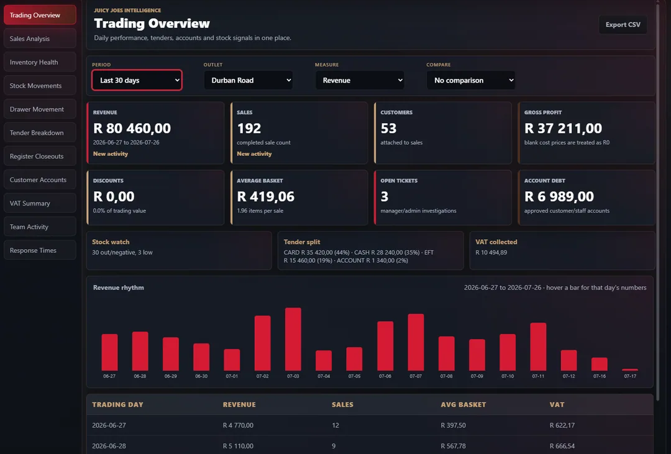Image resolution: width=671 pixels, height=454 pixels.
Task: Click the 07-02 revenue bar
Action: 262,343
